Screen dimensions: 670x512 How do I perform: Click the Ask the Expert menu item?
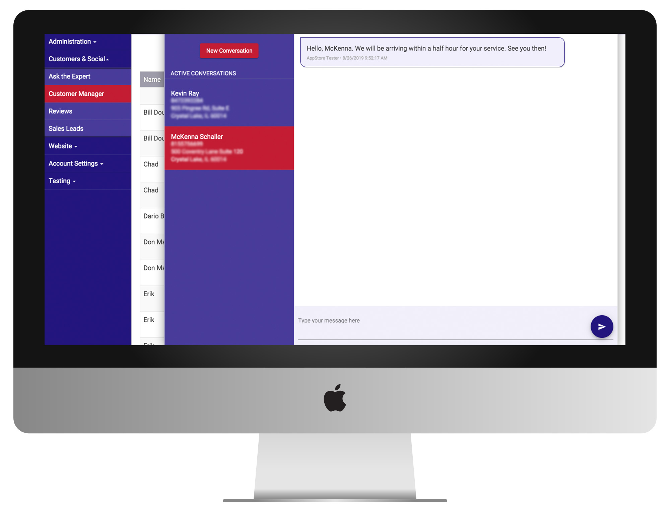[86, 76]
